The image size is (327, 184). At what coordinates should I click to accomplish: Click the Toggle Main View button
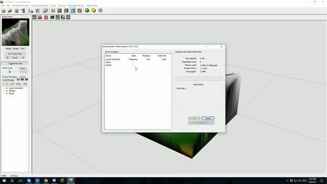(15, 63)
